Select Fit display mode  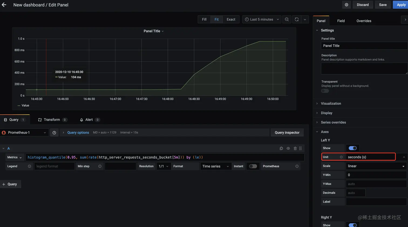(216, 19)
